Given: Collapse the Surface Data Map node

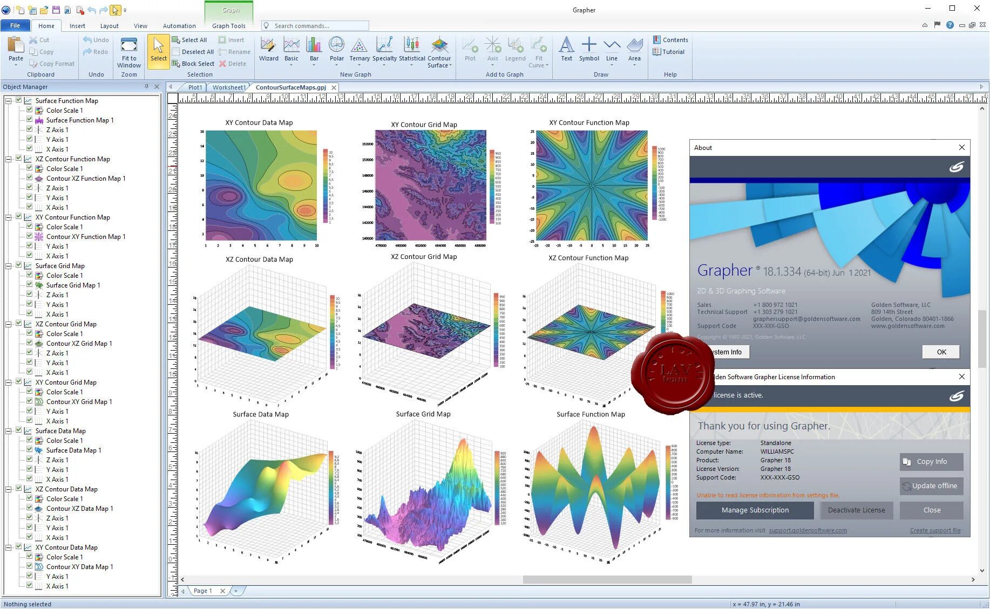Looking at the screenshot, I should click(9, 431).
